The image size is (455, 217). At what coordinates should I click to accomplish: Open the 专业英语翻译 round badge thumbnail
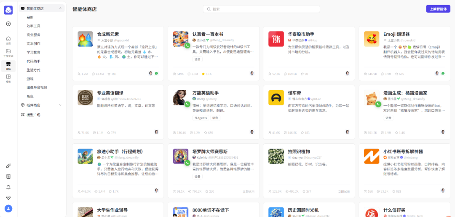[x=85, y=97]
